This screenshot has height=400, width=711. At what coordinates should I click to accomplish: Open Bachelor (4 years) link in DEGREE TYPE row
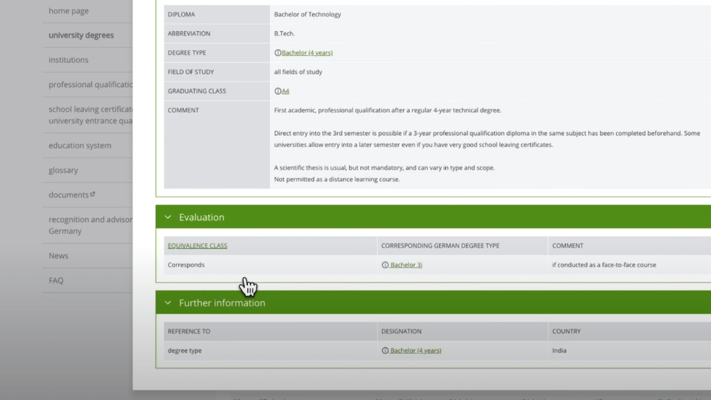pyautogui.click(x=307, y=53)
